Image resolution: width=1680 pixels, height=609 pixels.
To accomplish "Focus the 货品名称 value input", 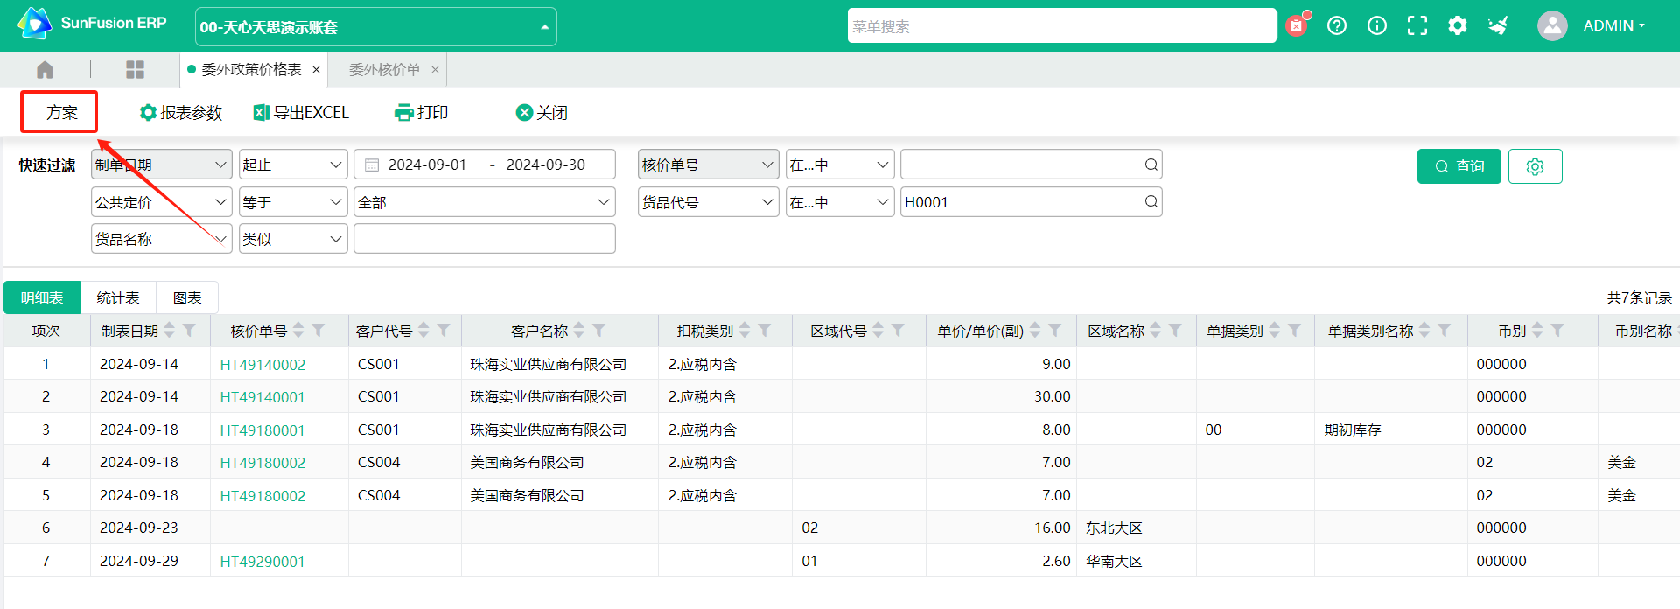I will pyautogui.click(x=485, y=239).
